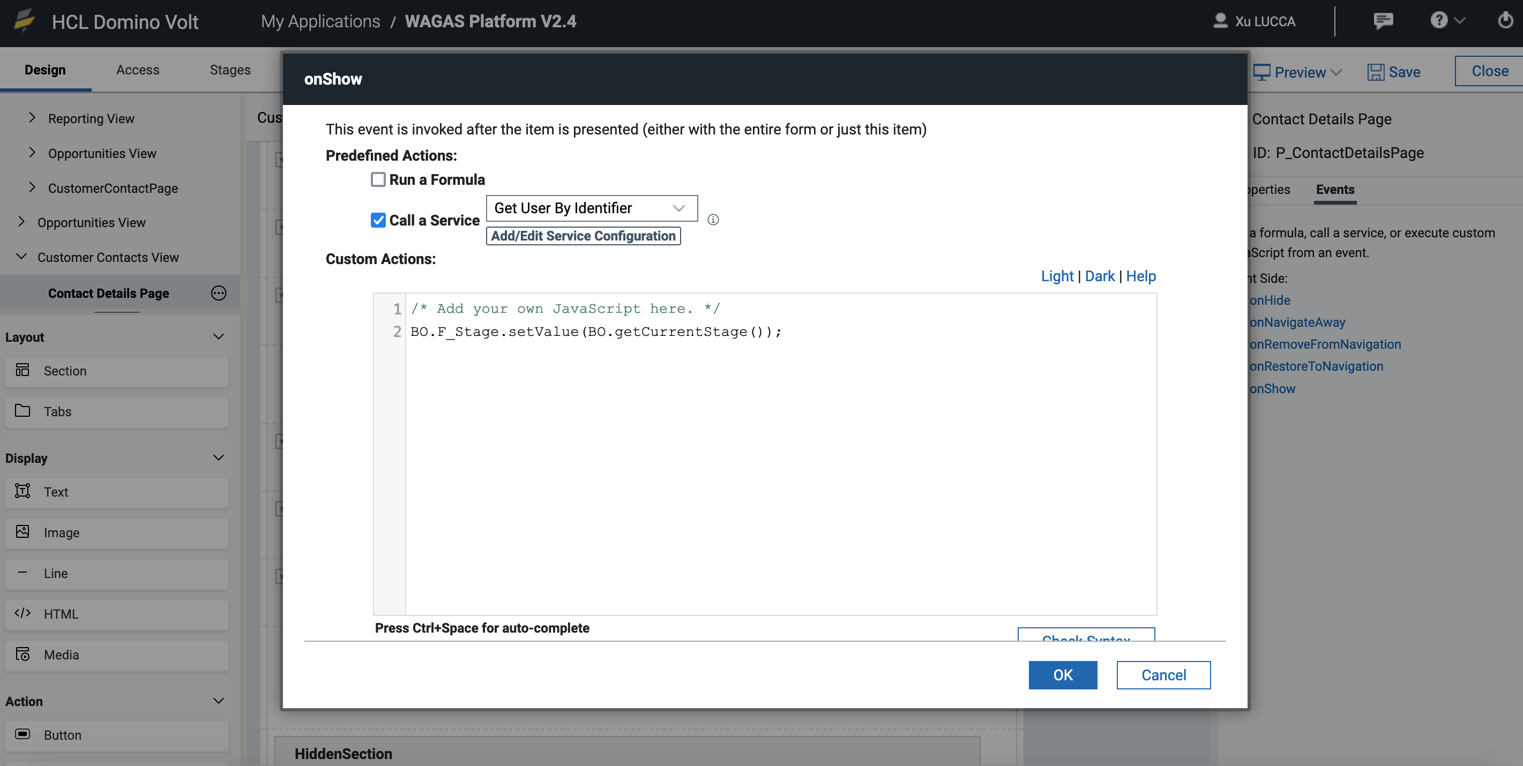Open the Get User By Identifier dropdown
Viewport: 1523px width, 766px height.
[x=591, y=208]
